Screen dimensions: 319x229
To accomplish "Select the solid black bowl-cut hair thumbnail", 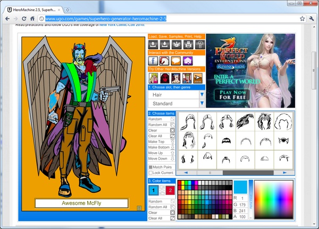I will pos(226,140).
